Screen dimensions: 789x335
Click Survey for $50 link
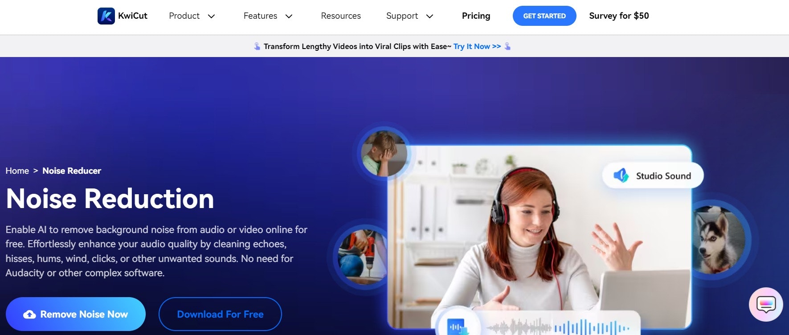pos(619,16)
